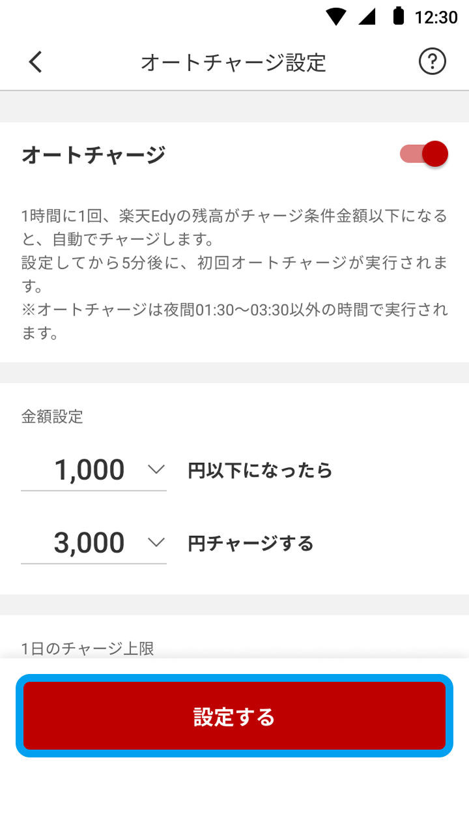Tap the back arrow icon
This screenshot has height=835, width=469.
36,63
